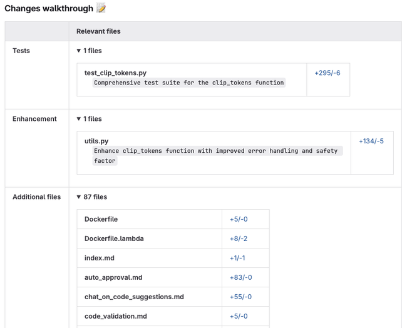Click the memo emoji beside Changes walkthrough
The image size is (407, 328).
[x=101, y=9]
